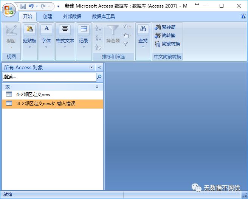248x199 pixels.
Task: Open Access help question mark
Action: click(243, 16)
